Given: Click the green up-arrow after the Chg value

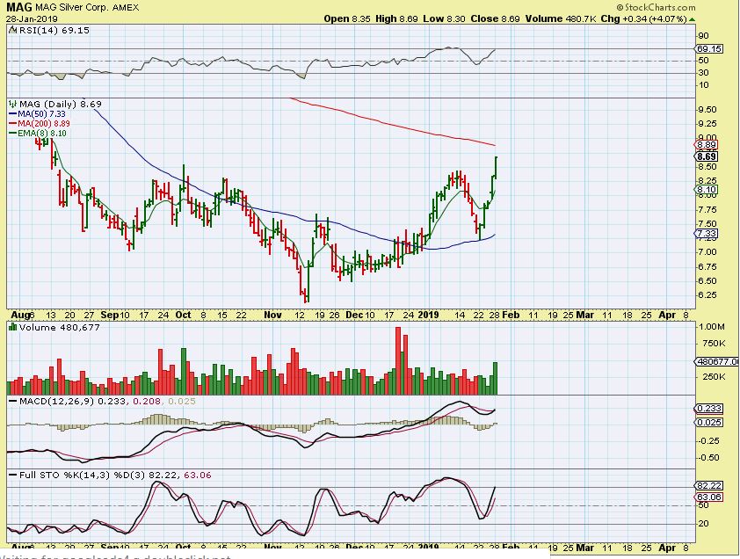Looking at the screenshot, I should click(692, 19).
